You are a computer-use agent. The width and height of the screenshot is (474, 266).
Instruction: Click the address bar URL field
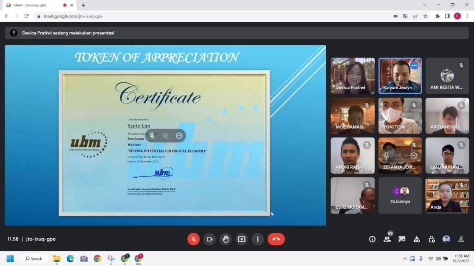[x=212, y=16]
